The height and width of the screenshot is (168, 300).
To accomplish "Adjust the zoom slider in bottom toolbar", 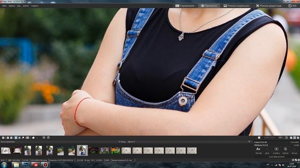I will pyautogui.click(x=270, y=138).
